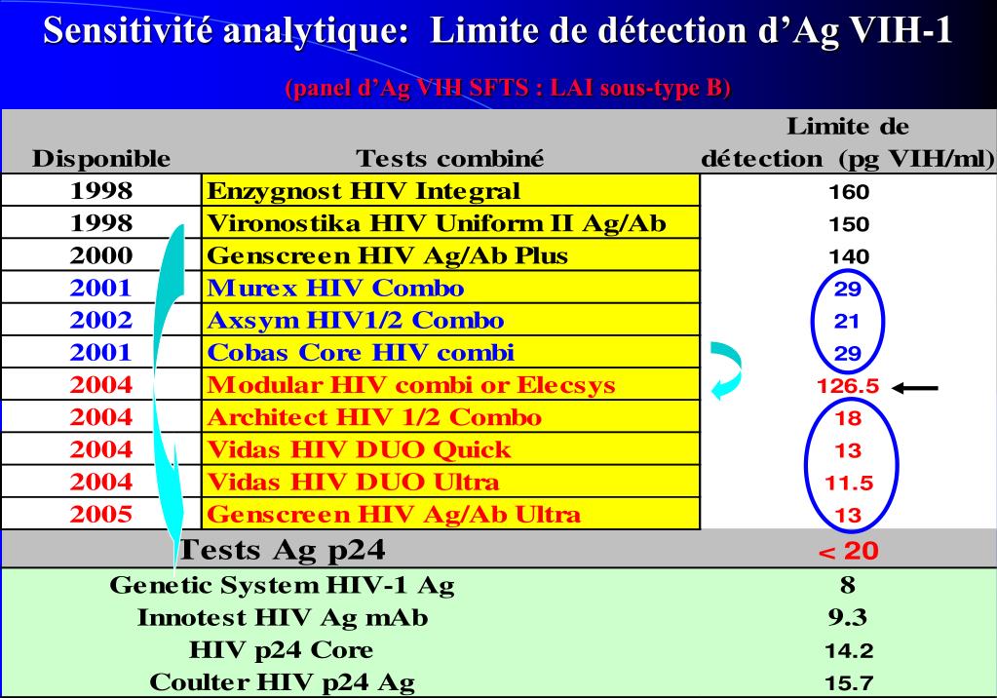Click year 2004 in the Vidas DUO Ultra row
997x698 pixels.
101,482
